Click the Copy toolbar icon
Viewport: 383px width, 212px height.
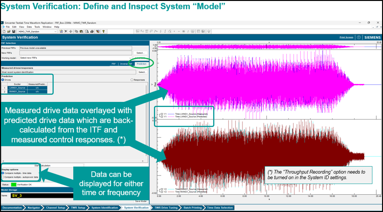[x=77, y=32]
